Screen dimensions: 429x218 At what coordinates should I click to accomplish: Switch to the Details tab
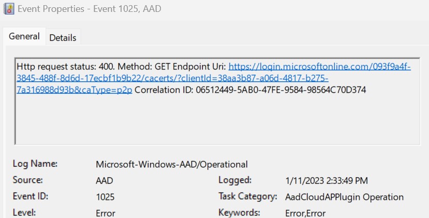(63, 37)
